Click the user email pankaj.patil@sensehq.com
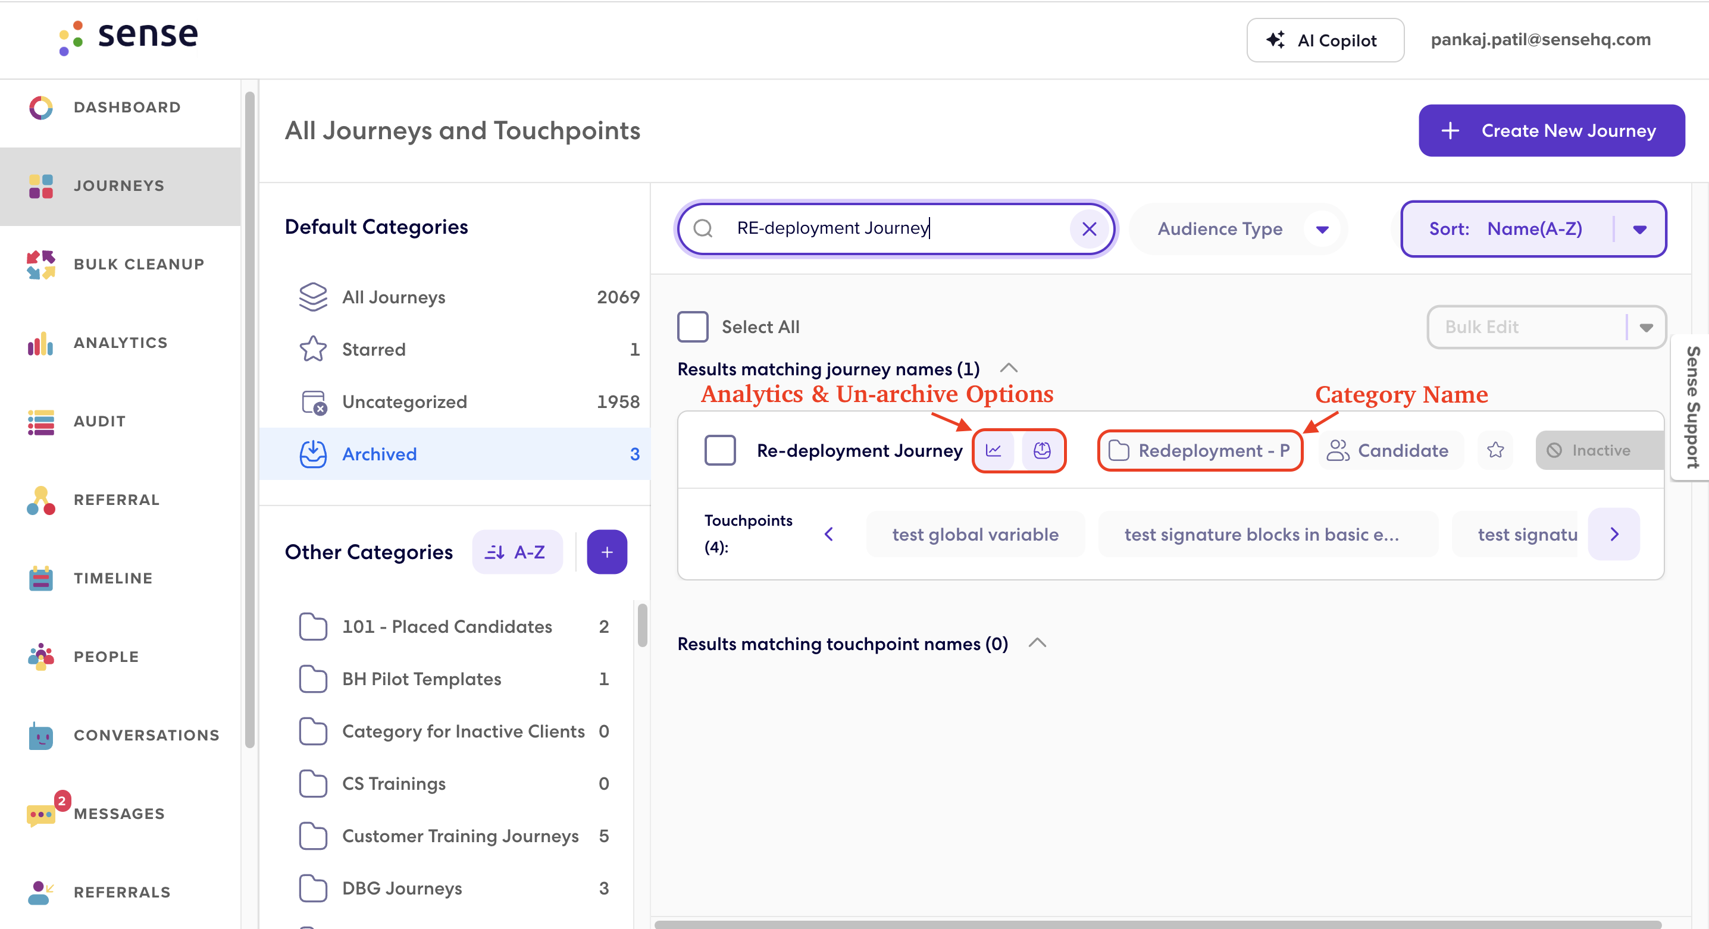 (x=1540, y=40)
